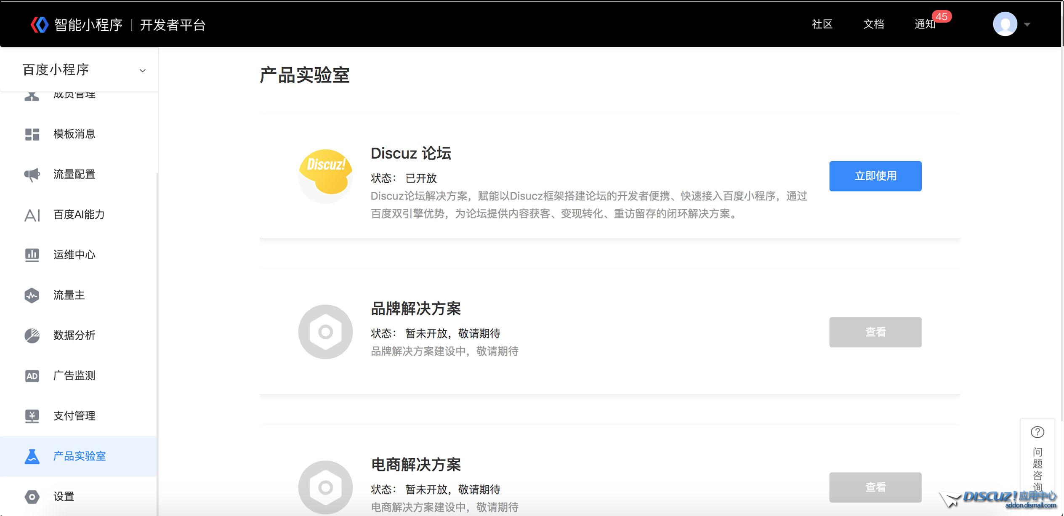Click 查看 button for 品牌解决方案
Screen dimensions: 1064x516
(875, 332)
